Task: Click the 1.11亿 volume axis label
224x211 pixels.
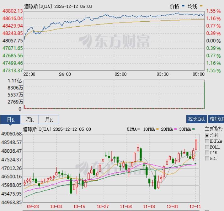Action: point(14,81)
